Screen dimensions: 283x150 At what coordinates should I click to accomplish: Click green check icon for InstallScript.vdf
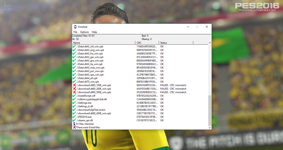(x=74, y=96)
